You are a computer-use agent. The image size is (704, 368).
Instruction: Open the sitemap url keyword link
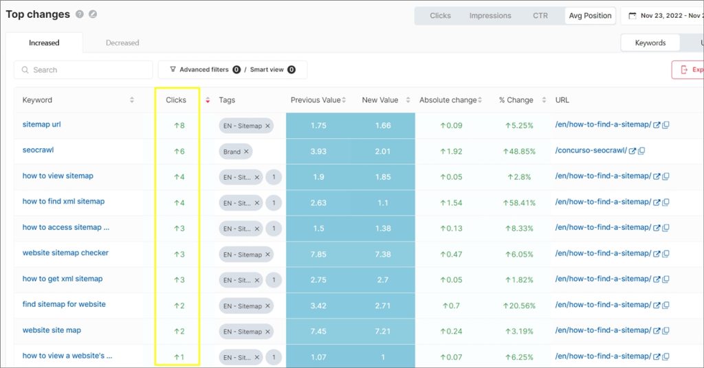pyautogui.click(x=42, y=124)
